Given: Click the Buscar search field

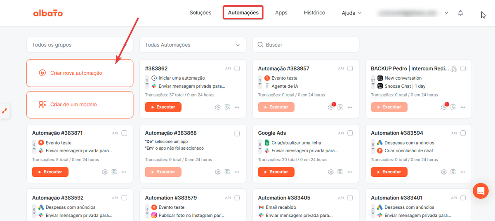Looking at the screenshot, I should [x=306, y=45].
